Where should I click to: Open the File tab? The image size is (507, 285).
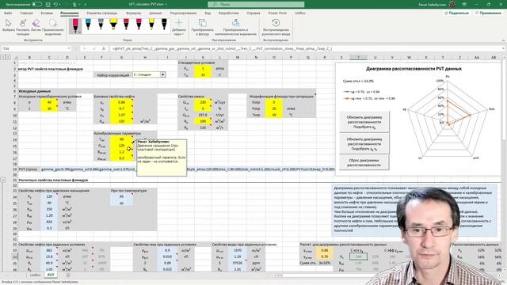pos(8,13)
